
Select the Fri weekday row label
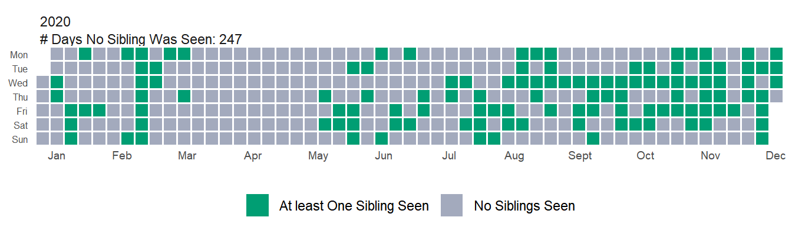tap(21, 111)
